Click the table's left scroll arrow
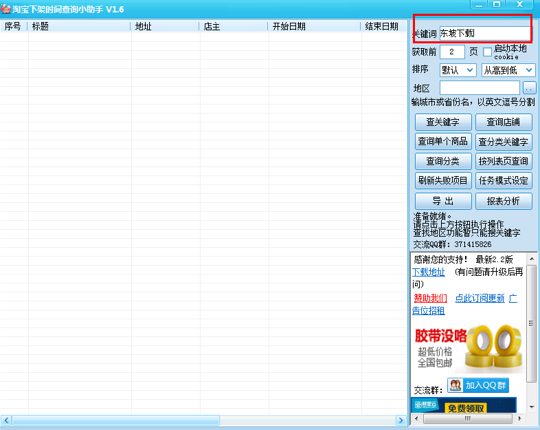This screenshot has height=430, width=540. pos(6,420)
